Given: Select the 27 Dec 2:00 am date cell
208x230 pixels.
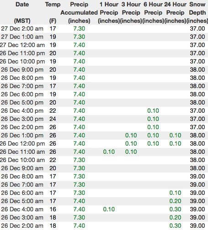Looking at the screenshot, I should pyautogui.click(x=22, y=29).
